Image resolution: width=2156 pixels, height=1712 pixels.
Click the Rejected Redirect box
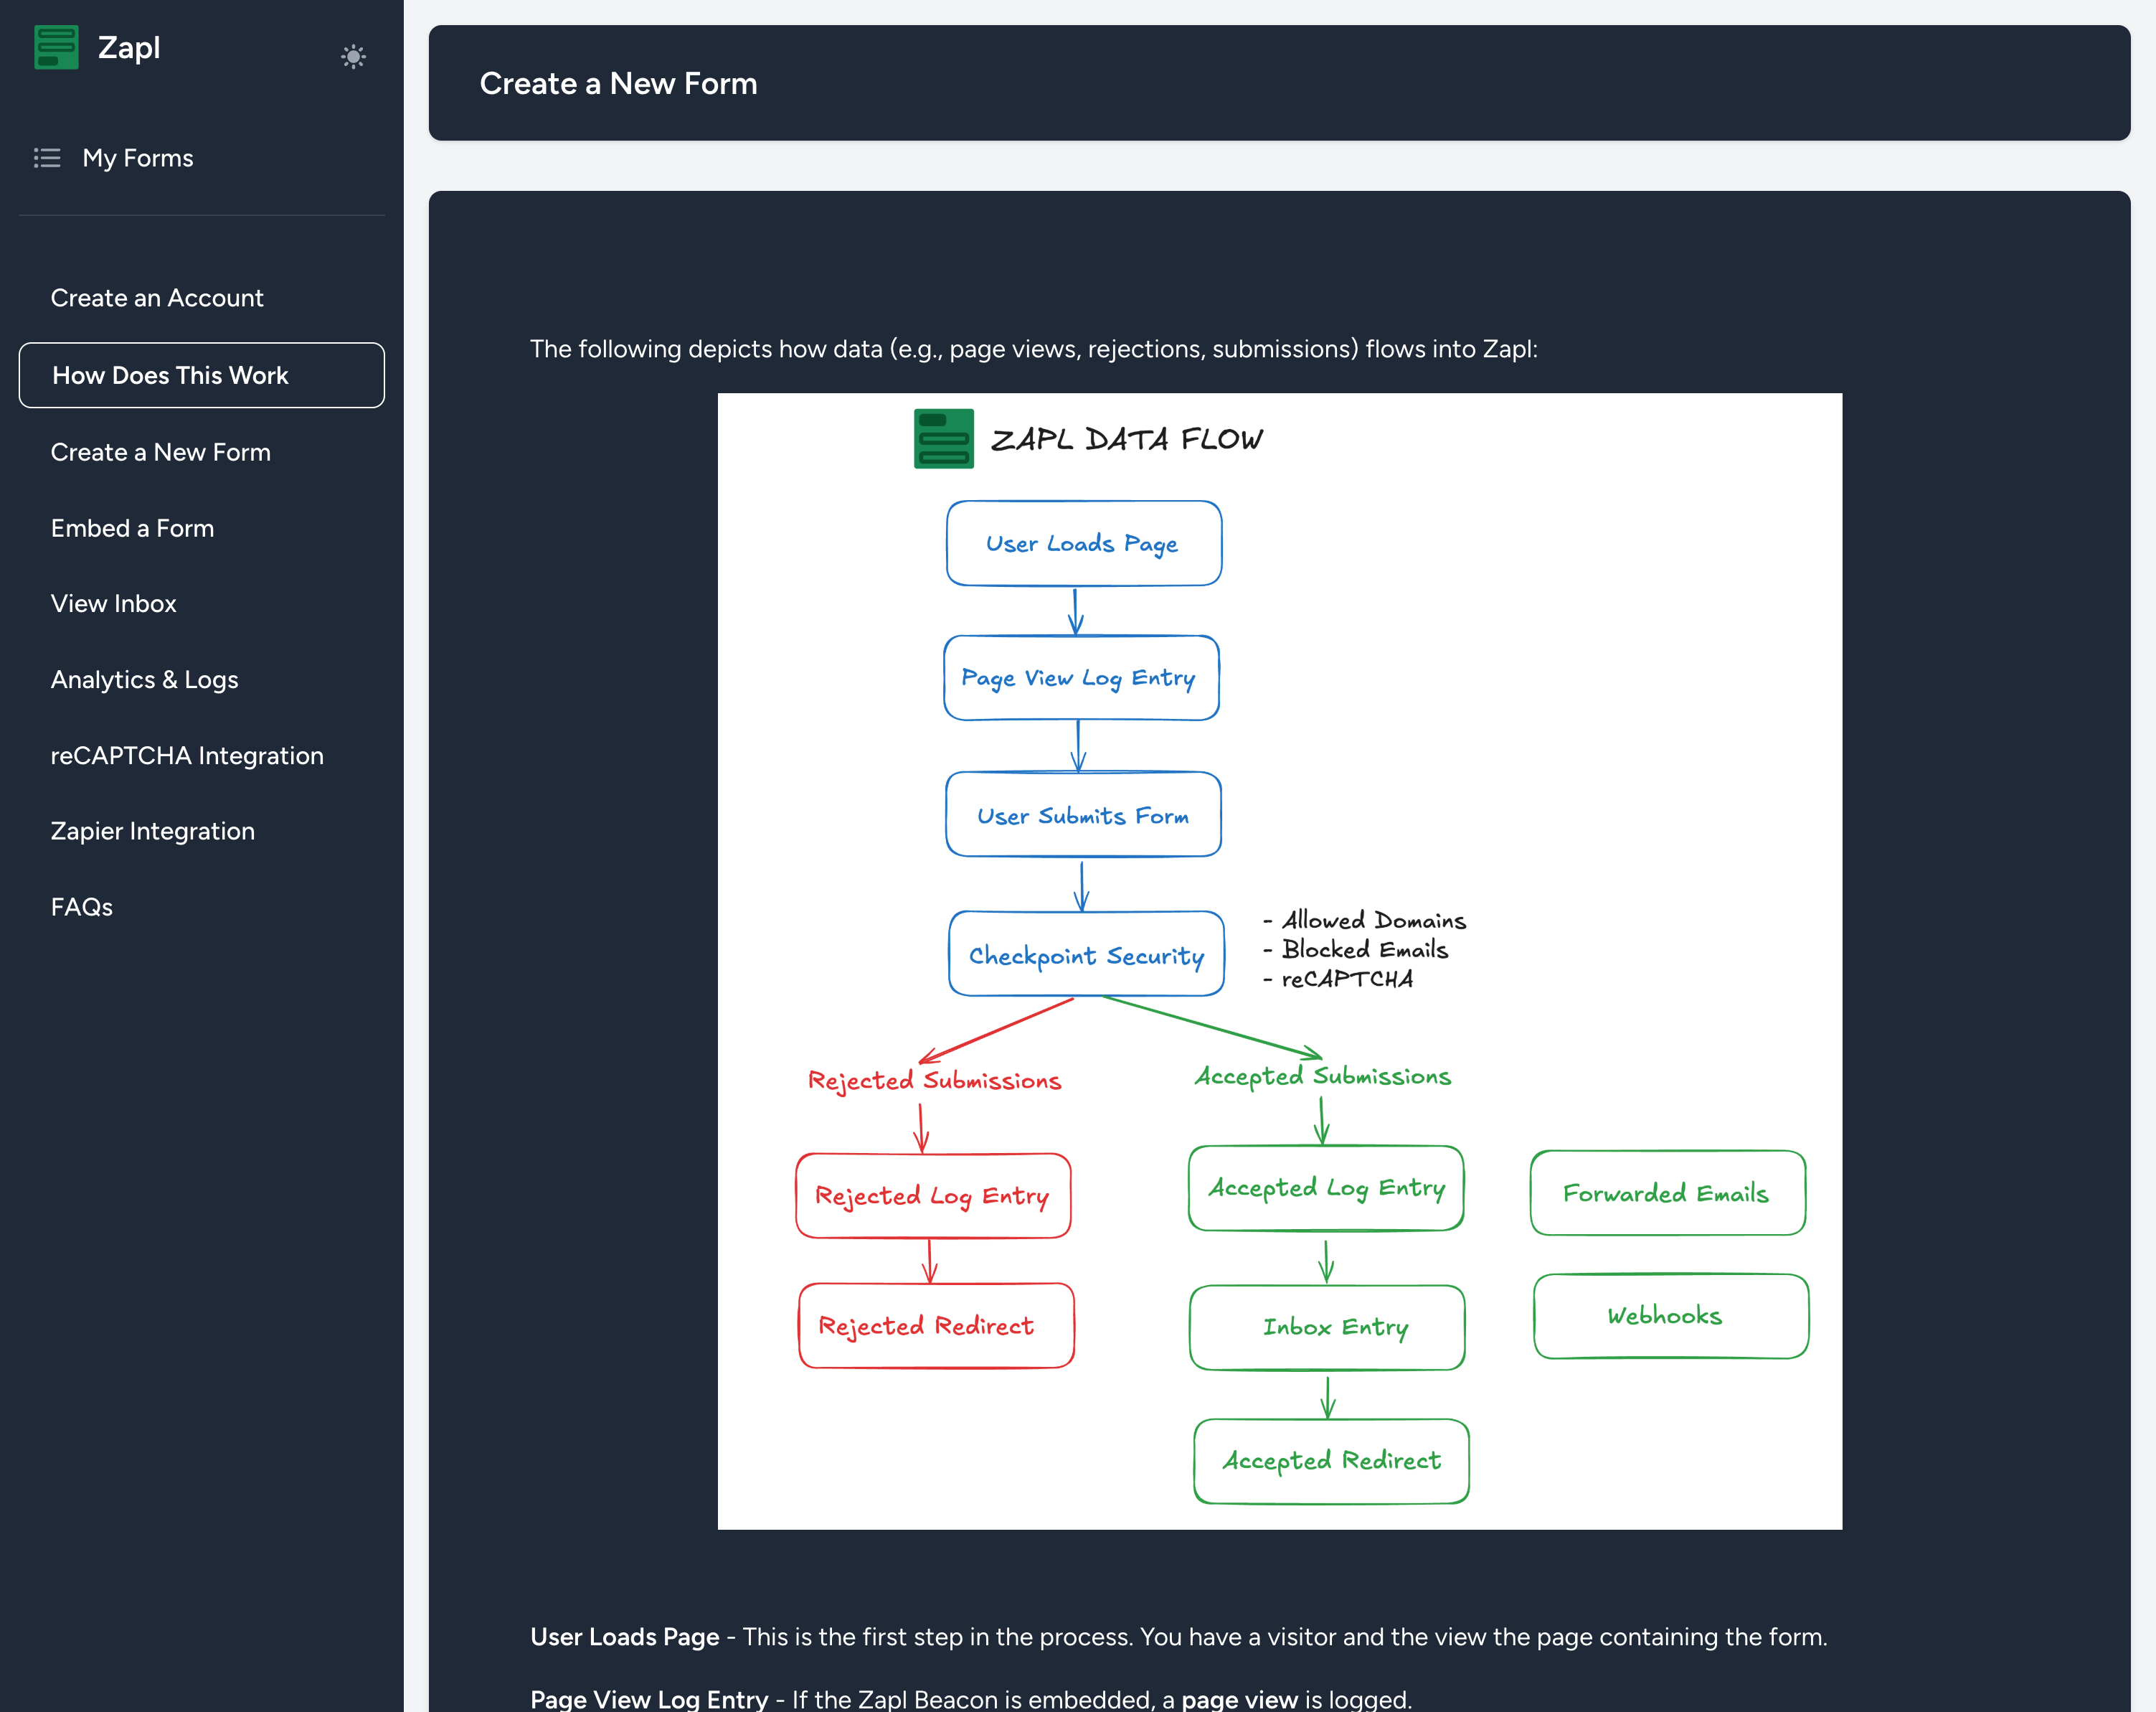936,1326
